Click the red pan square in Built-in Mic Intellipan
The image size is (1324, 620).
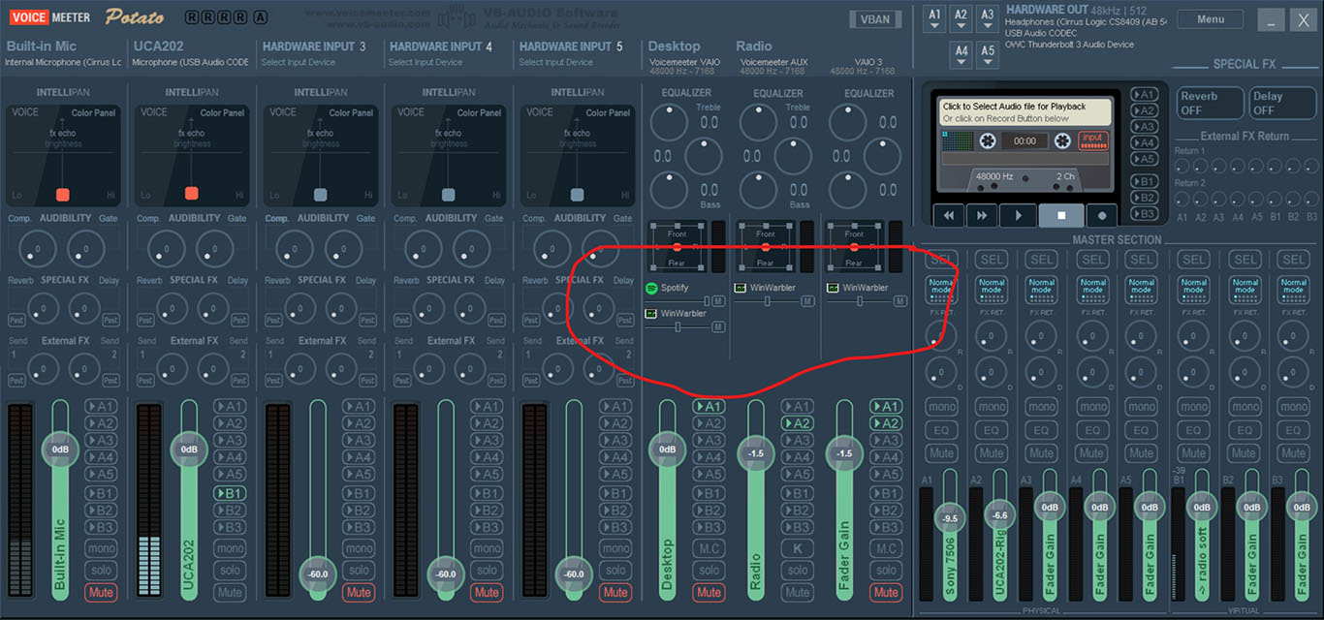point(63,194)
